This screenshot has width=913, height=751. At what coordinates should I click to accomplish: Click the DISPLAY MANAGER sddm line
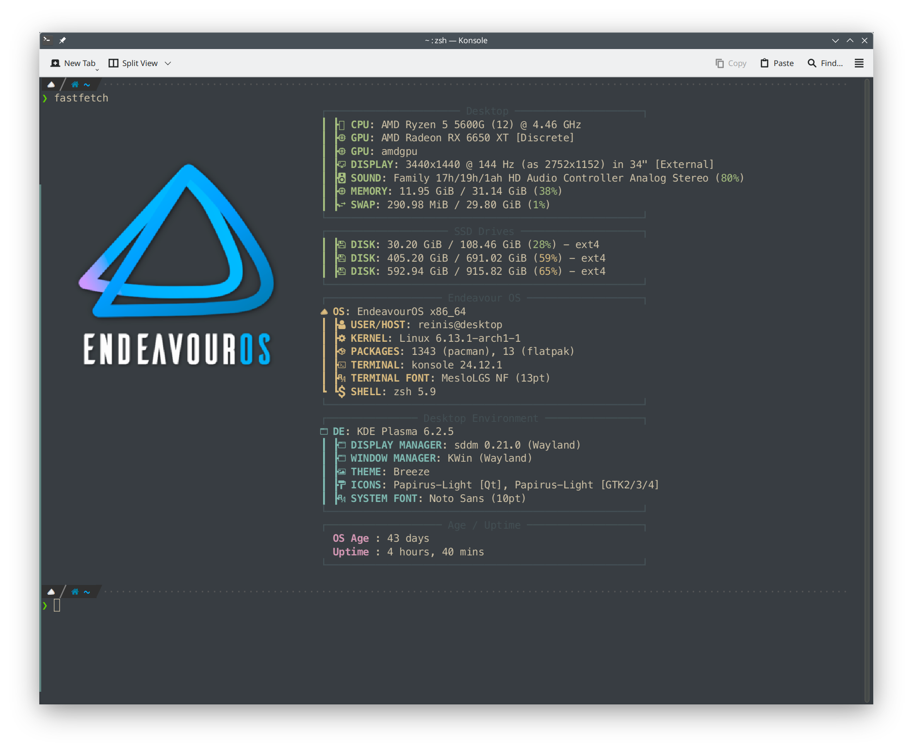pos(458,445)
